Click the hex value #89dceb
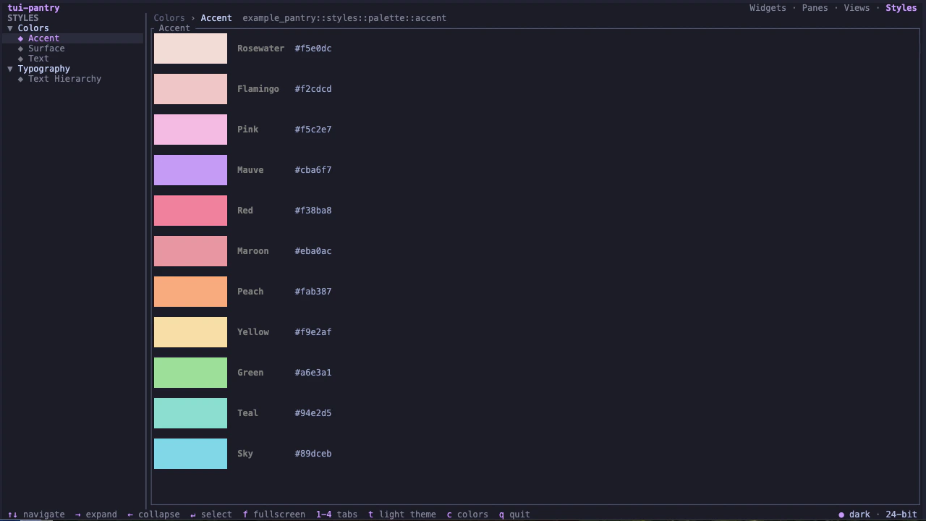926x521 pixels. click(313, 454)
